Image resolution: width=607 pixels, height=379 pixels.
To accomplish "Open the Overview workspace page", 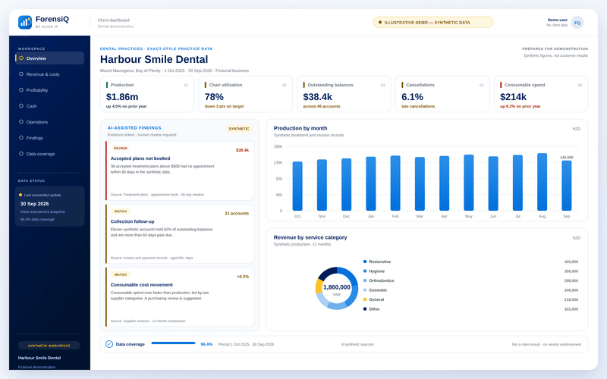I will (49, 58).
